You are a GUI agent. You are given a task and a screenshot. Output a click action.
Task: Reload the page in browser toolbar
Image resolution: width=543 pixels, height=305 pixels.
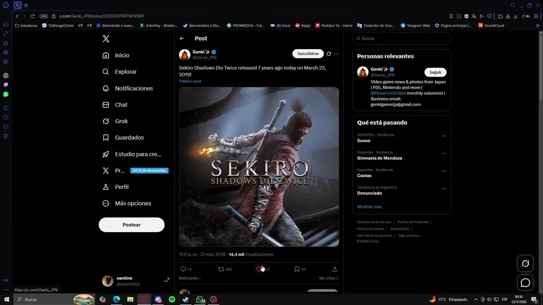(x=32, y=16)
